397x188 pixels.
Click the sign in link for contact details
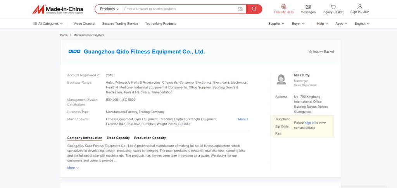[309, 123]
